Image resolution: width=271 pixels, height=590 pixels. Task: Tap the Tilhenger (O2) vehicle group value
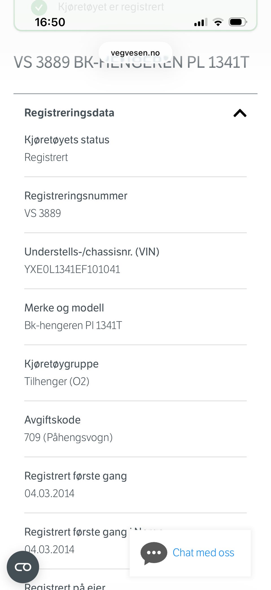pyautogui.click(x=57, y=381)
